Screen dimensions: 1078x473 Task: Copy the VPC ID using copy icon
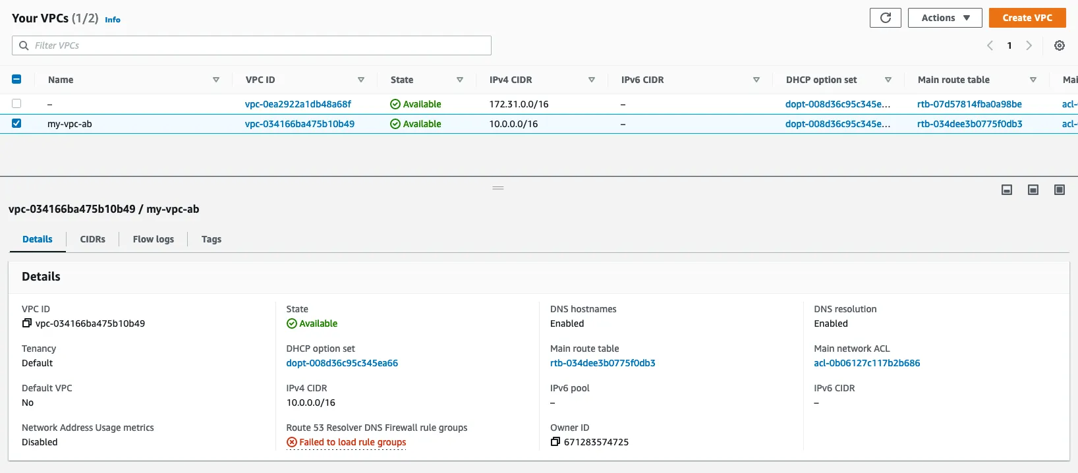[x=27, y=323]
